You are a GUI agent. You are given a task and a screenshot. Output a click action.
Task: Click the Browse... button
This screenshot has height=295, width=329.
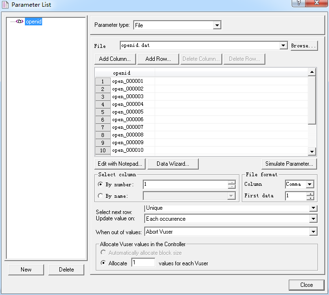pyautogui.click(x=304, y=46)
